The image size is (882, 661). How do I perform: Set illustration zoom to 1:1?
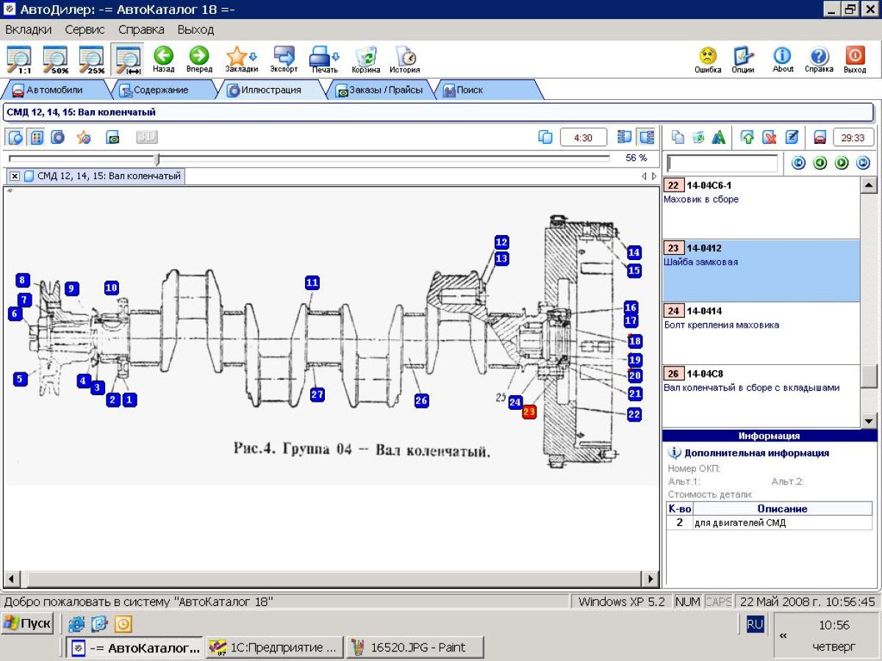[x=19, y=59]
